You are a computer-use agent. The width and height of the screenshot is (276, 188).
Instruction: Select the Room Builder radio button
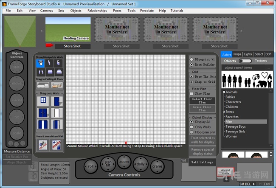(x=192, y=65)
